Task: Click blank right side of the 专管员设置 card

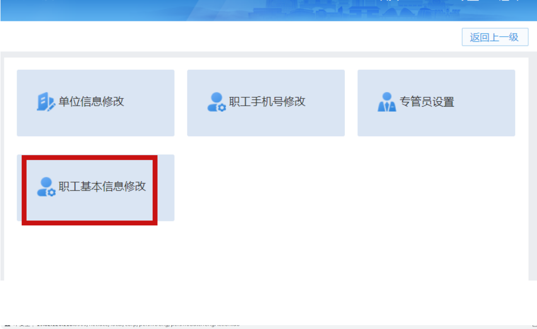Action: [487, 103]
